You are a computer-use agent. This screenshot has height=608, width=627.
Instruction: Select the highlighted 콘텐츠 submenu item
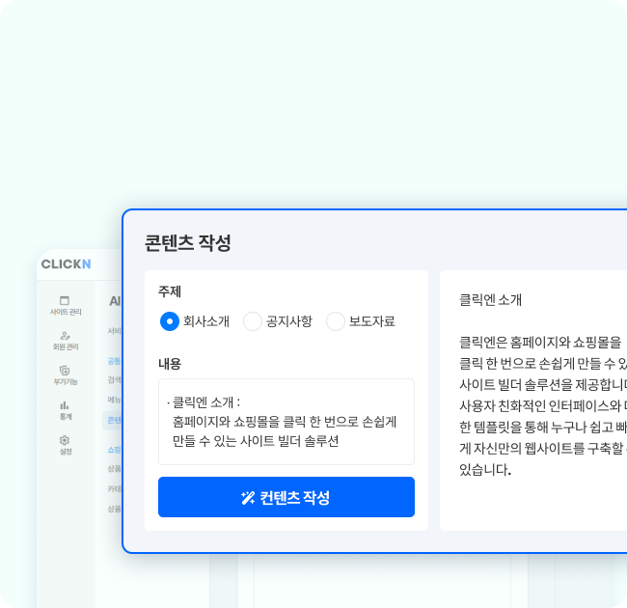tap(114, 420)
